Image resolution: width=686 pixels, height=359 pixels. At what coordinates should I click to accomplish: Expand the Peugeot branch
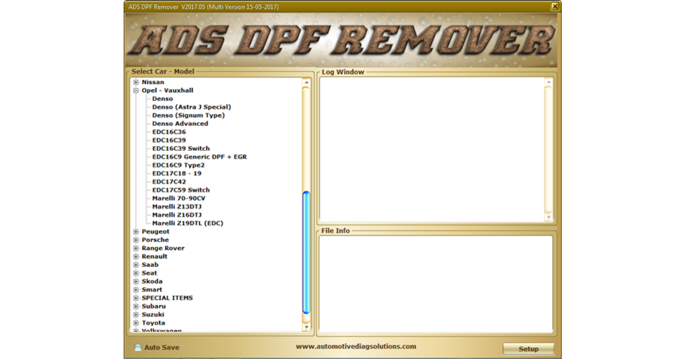click(x=135, y=231)
